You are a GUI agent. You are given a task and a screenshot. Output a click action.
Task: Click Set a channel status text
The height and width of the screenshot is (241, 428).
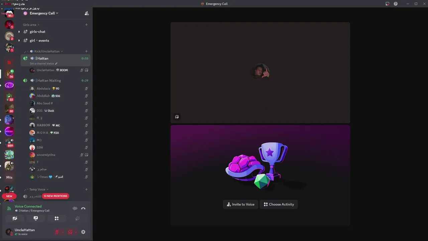tap(42, 64)
